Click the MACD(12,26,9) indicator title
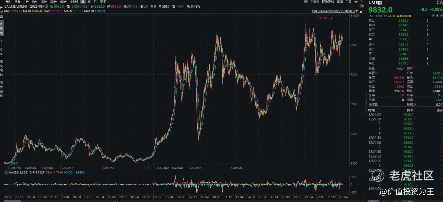443x202 pixels. click(18, 172)
